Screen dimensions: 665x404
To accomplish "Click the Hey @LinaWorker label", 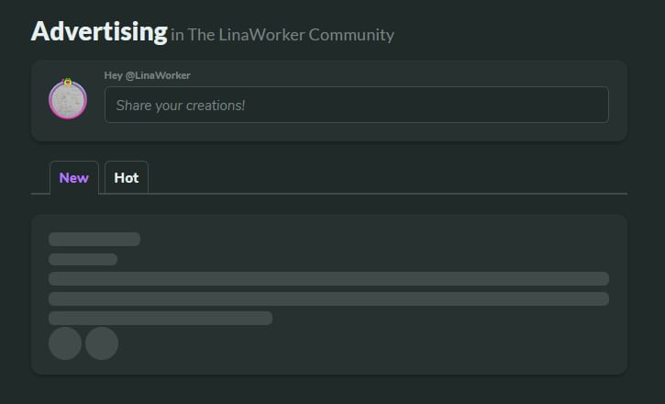I will (x=147, y=75).
